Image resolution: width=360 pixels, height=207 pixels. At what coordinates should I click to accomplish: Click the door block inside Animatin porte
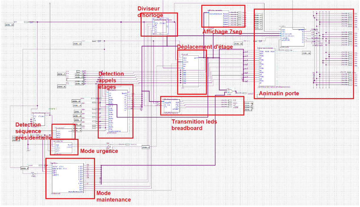(x=292, y=37)
